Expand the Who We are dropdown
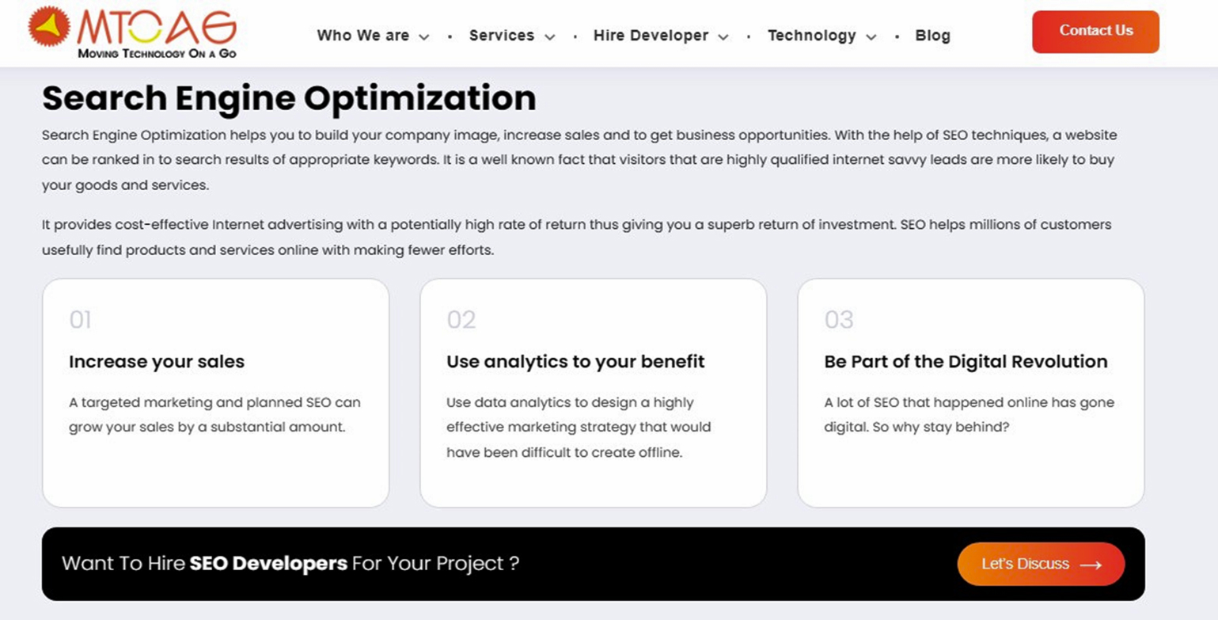Screen dimensions: 1218x620 (426, 37)
